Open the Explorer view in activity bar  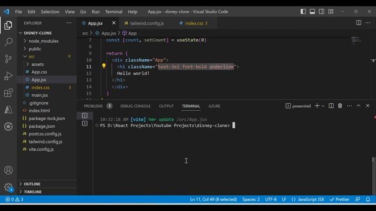pyautogui.click(x=8, y=25)
